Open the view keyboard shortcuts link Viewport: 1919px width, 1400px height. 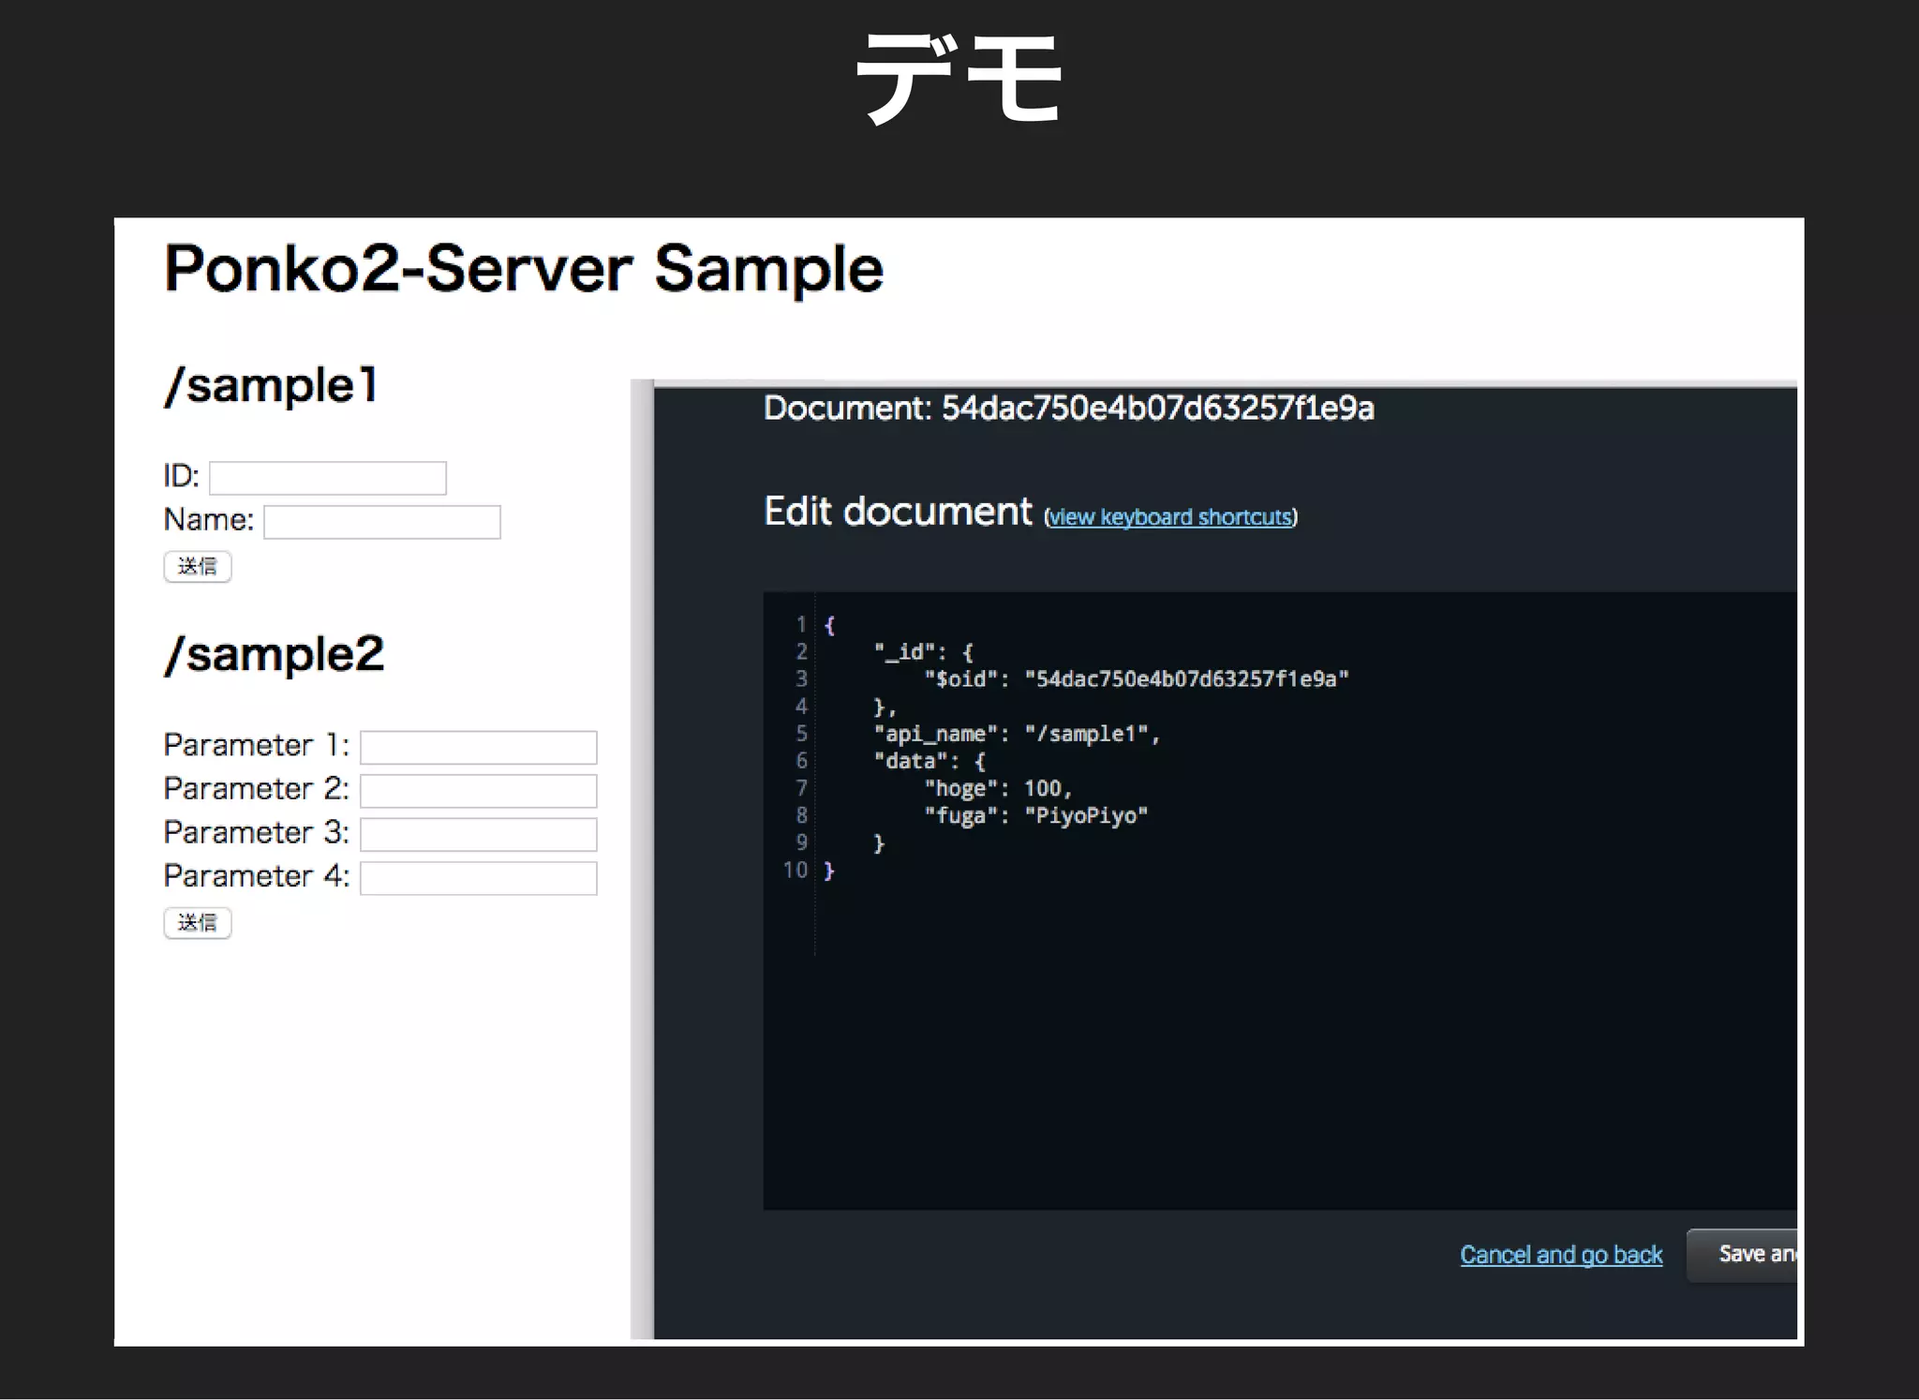1169,517
